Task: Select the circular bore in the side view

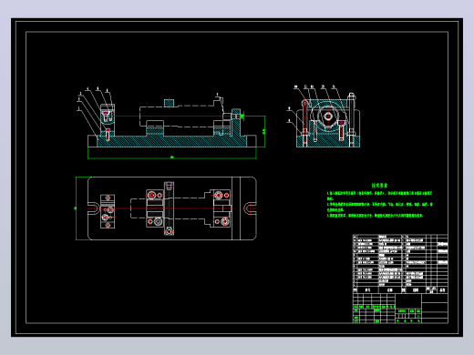Action: (328, 117)
